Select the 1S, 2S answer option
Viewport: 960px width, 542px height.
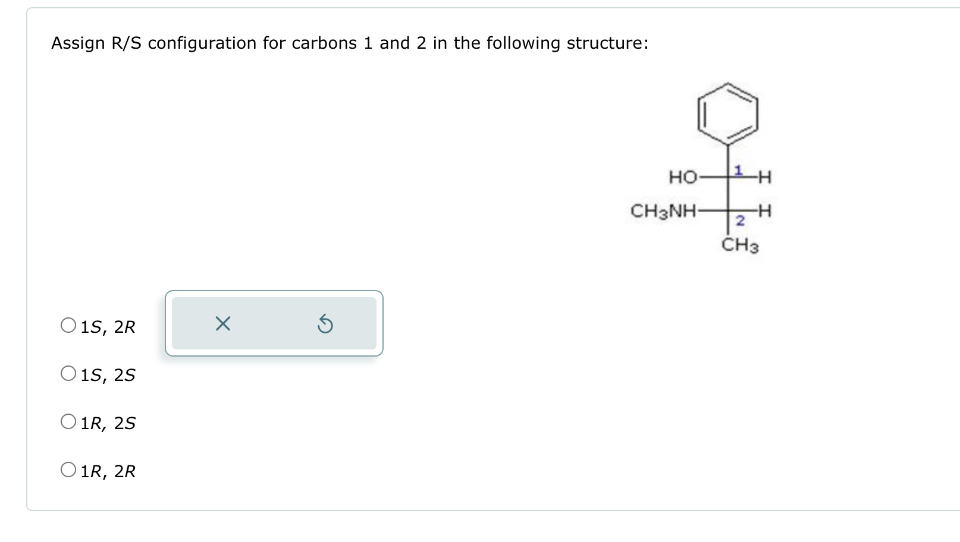67,373
